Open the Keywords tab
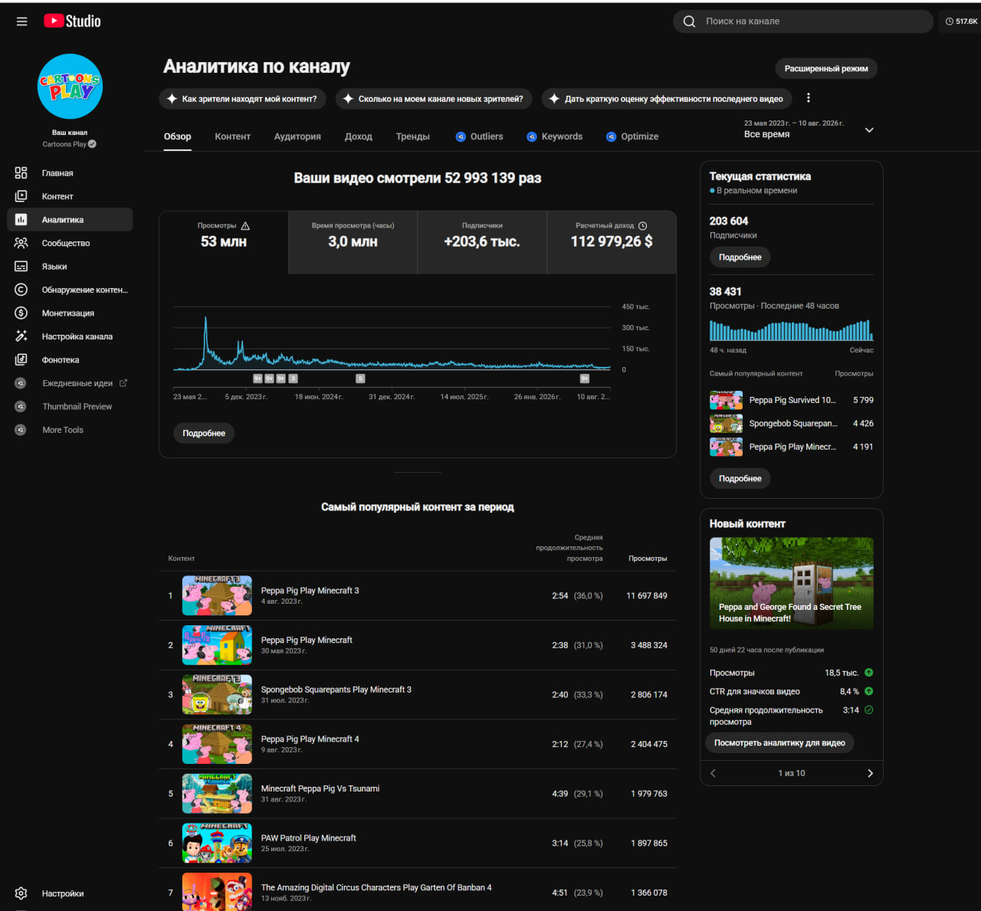Screen dimensions: 981x911 (554, 136)
